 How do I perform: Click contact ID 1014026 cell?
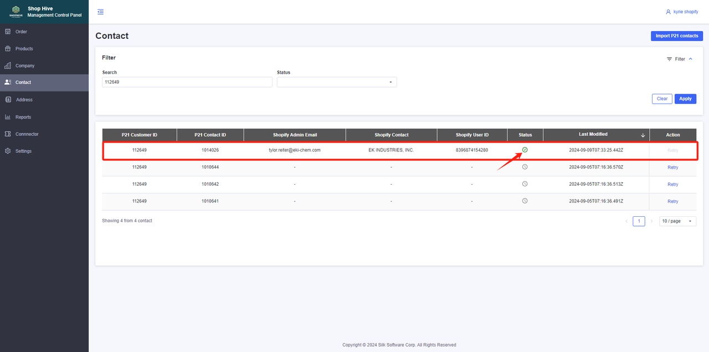coord(210,150)
